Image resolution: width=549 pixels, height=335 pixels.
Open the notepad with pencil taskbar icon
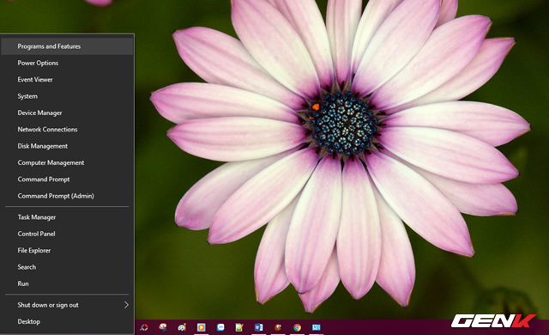coord(239,327)
